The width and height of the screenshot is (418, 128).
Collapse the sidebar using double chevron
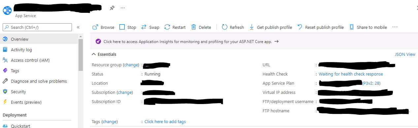(x=78, y=27)
